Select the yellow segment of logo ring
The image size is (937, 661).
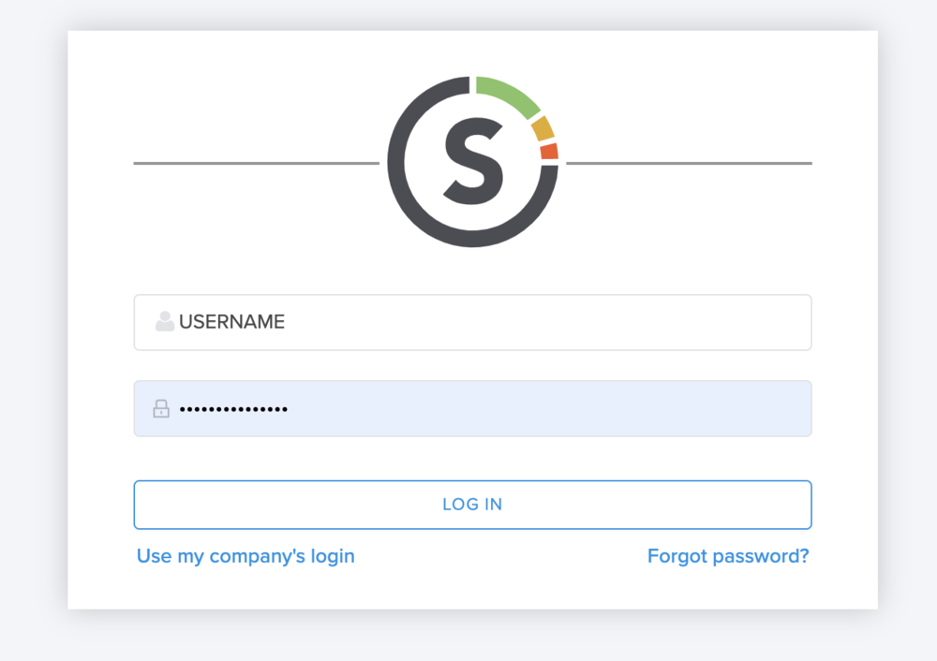543,129
